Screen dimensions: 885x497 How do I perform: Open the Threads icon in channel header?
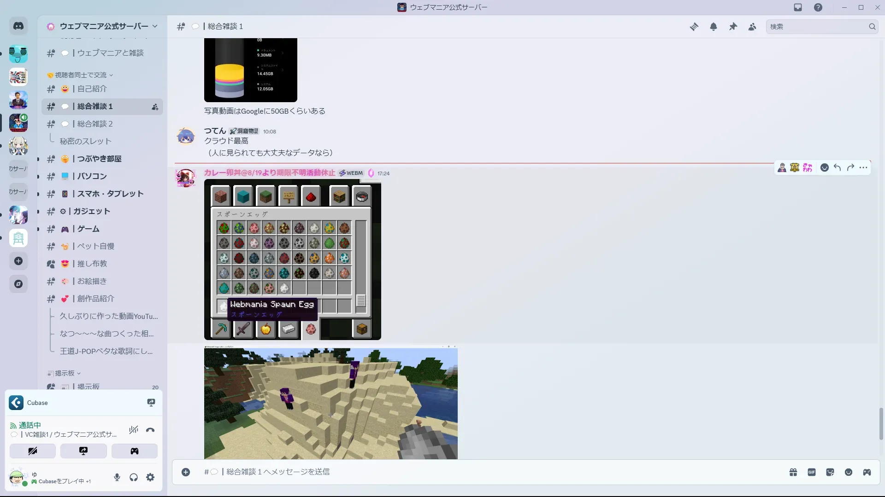pyautogui.click(x=694, y=27)
